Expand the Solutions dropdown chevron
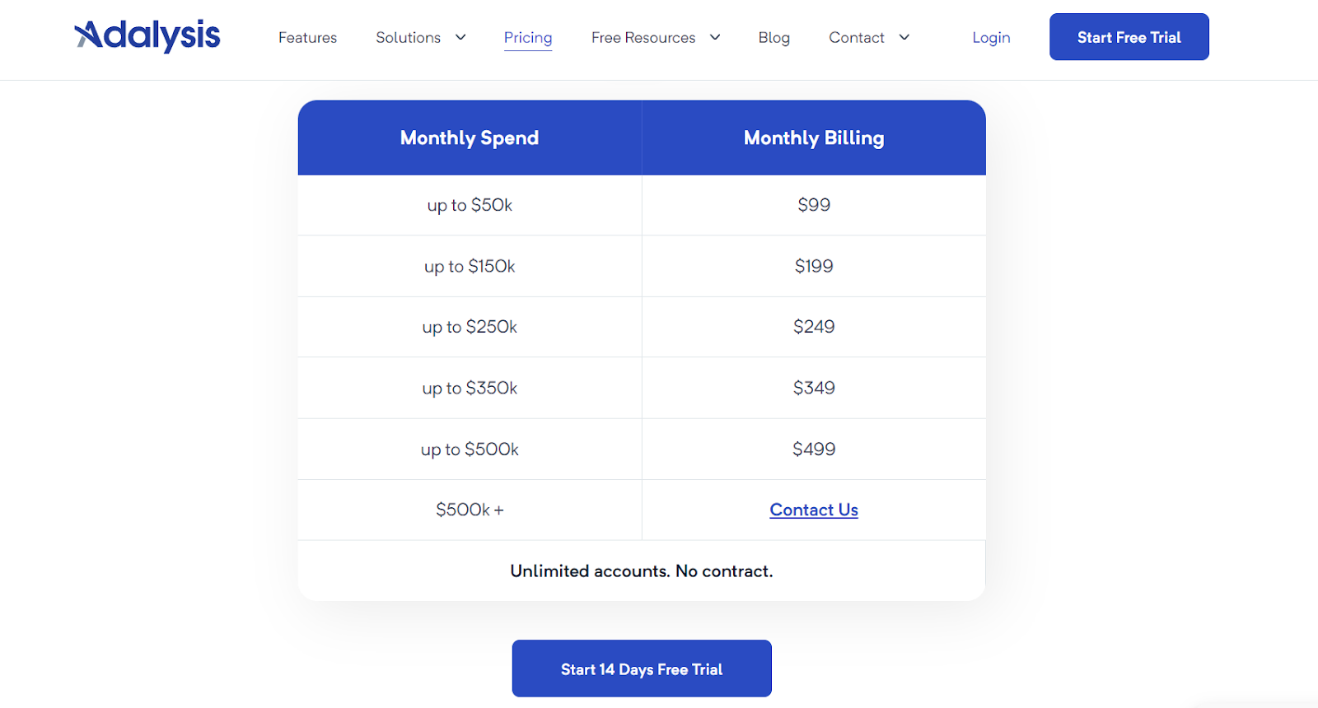 coord(460,37)
